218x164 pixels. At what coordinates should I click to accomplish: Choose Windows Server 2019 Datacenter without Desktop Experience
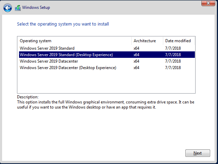click(49, 61)
